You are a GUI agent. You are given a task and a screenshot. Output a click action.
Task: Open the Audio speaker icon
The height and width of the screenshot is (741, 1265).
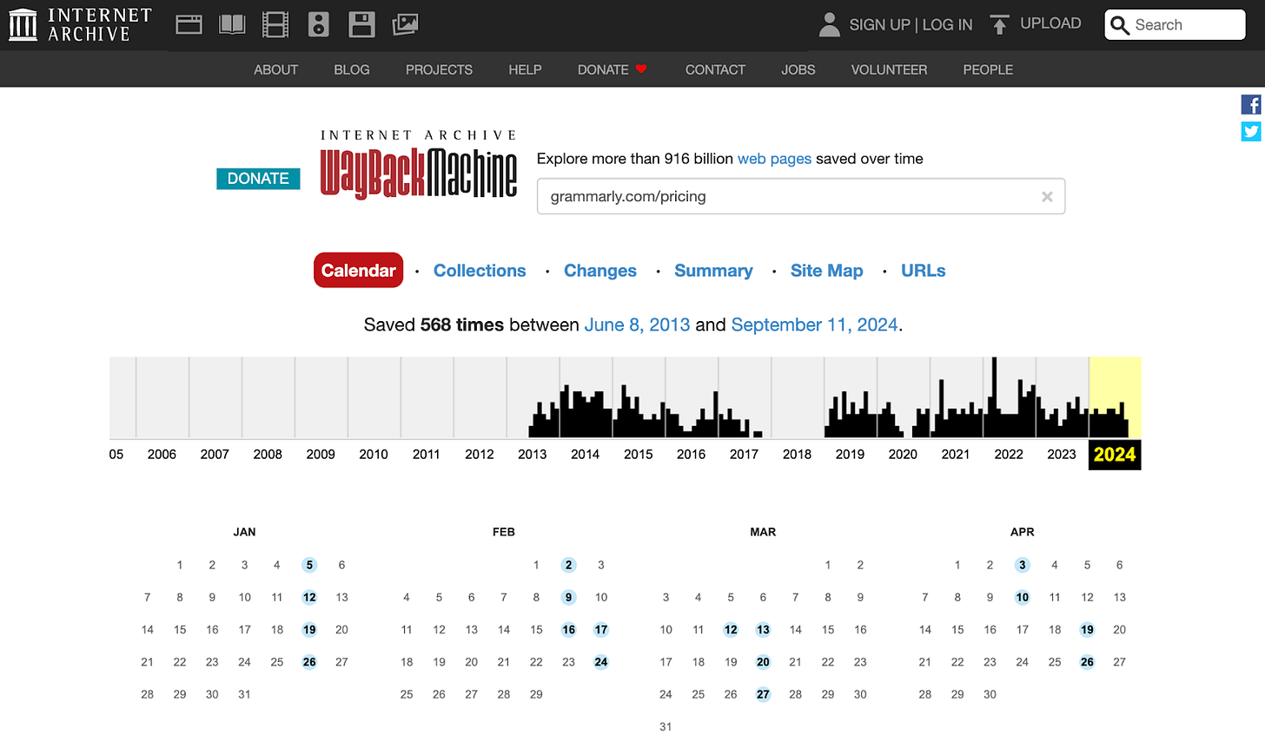319,25
